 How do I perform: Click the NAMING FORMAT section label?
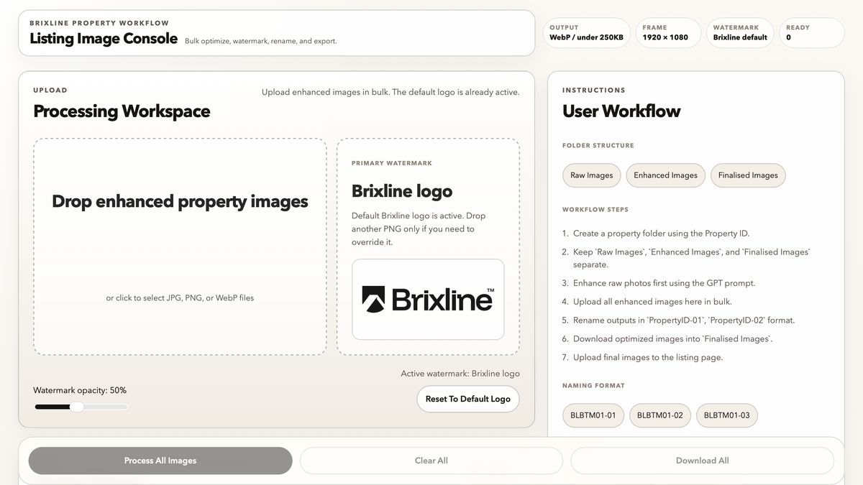point(593,386)
